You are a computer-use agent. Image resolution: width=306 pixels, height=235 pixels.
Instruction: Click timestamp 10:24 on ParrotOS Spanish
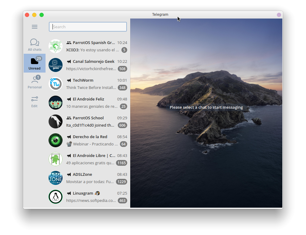coord(122,43)
